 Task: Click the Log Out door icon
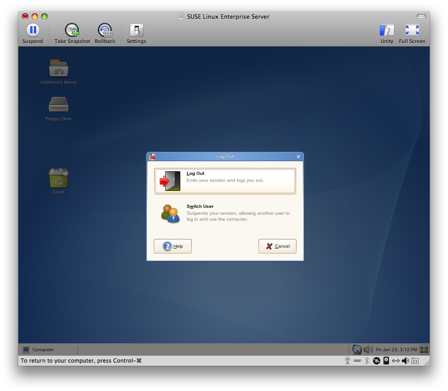[x=170, y=181]
